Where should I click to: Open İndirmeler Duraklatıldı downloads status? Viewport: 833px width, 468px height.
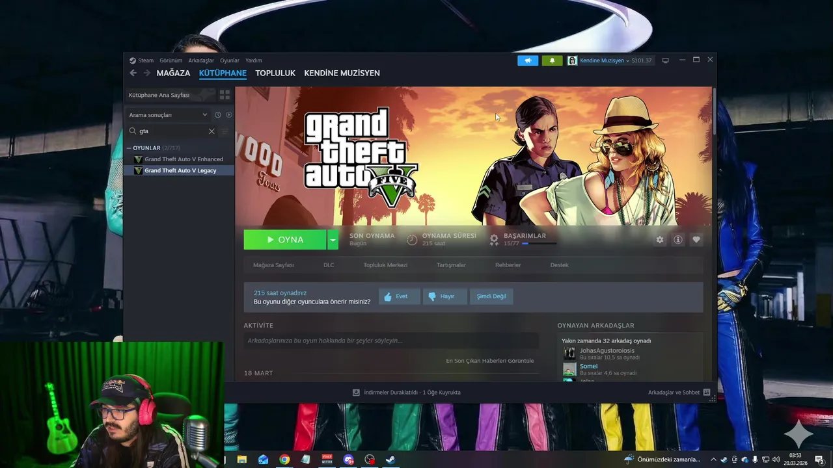click(406, 393)
